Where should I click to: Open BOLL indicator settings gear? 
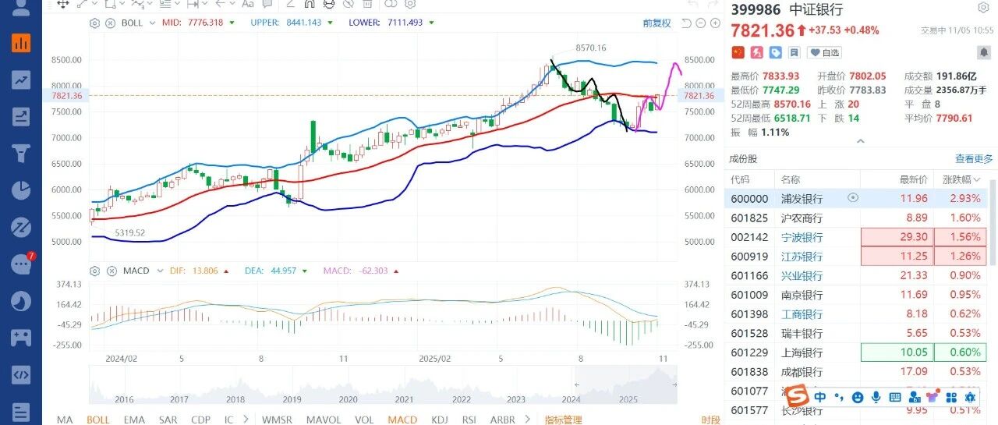tap(95, 23)
